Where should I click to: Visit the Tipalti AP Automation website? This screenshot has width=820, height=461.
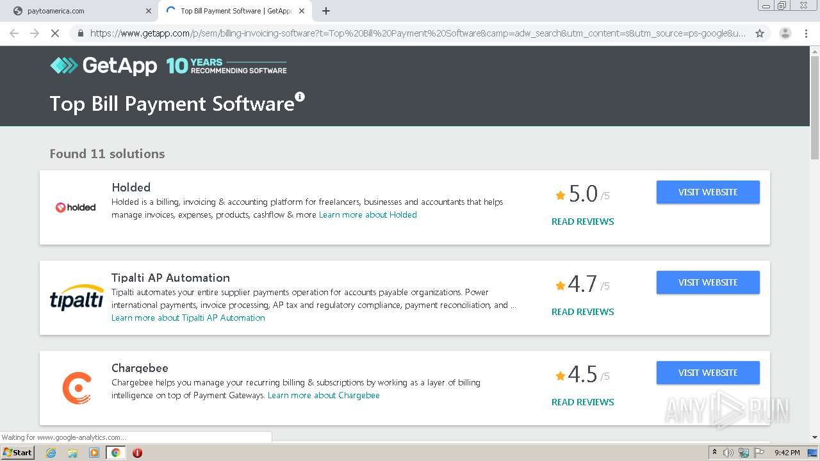708,282
